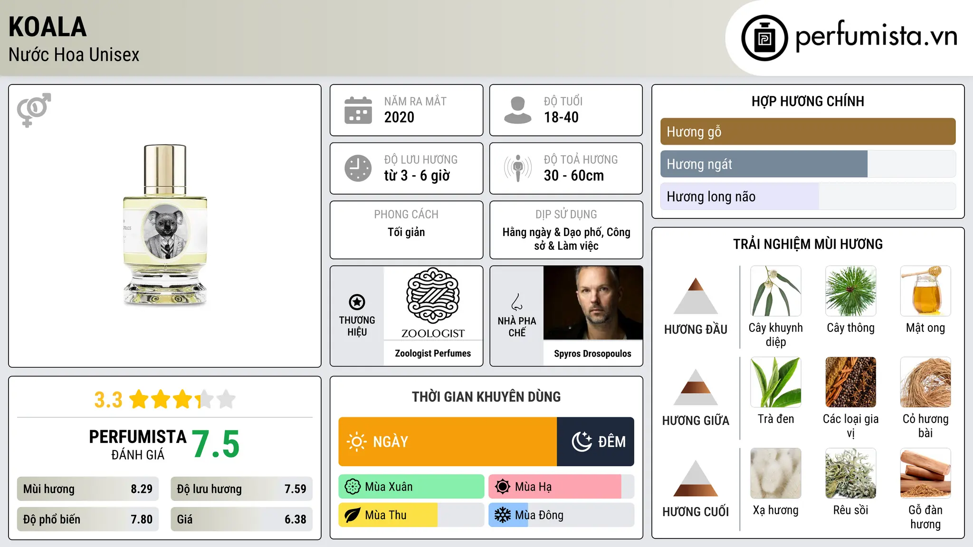
Task: Open the Koala perfume bottle image
Action: (x=165, y=225)
